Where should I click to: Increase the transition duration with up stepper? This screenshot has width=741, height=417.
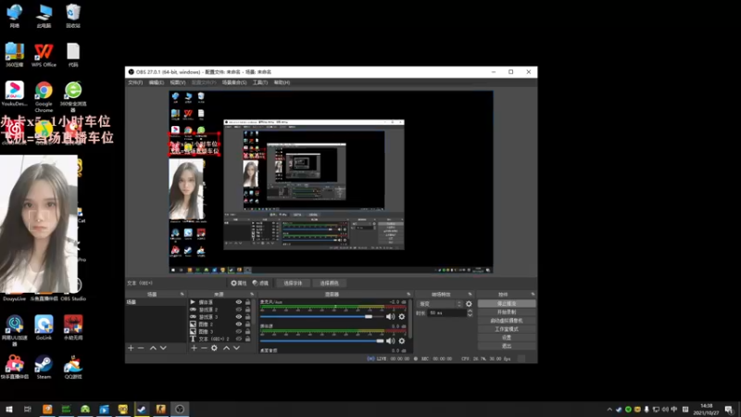click(x=470, y=310)
